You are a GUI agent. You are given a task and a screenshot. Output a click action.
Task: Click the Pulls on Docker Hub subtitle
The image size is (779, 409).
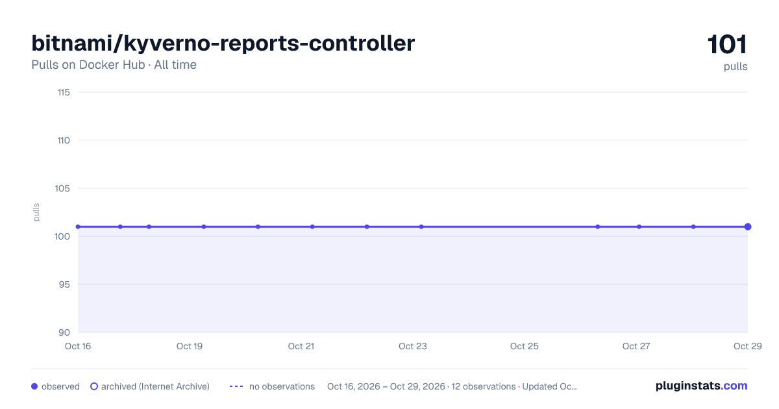pos(114,65)
